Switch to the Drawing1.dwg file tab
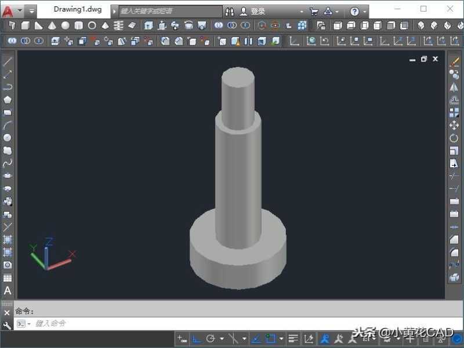This screenshot has height=348, width=464. 77,9
